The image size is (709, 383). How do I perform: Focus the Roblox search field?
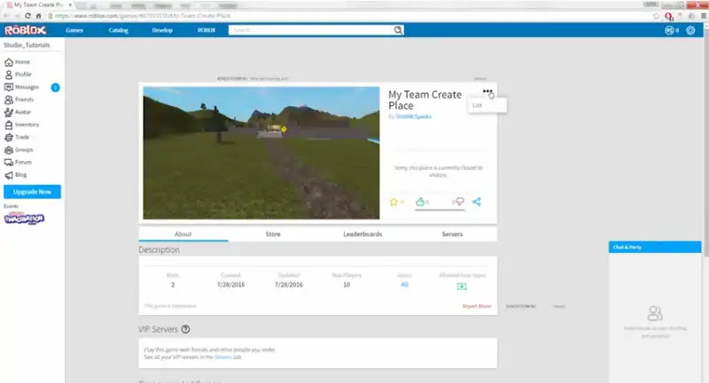(x=311, y=30)
